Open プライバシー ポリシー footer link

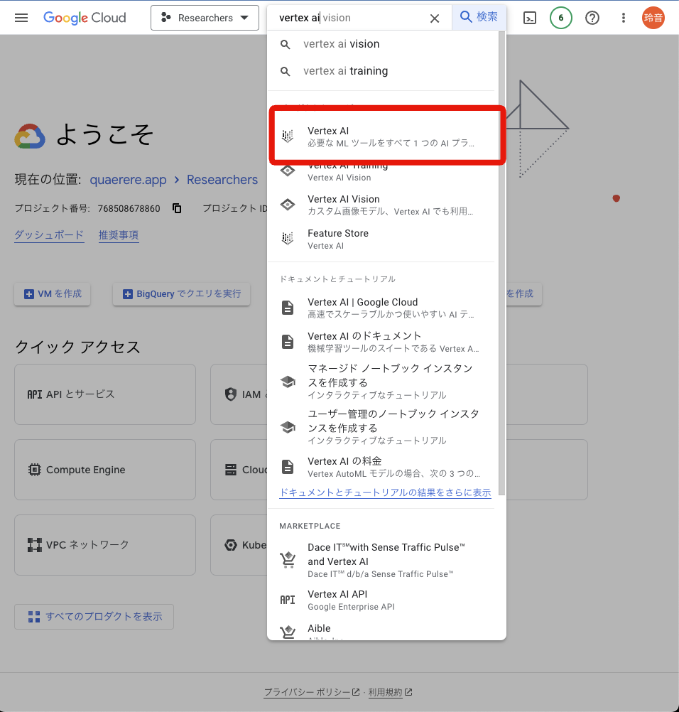click(308, 692)
